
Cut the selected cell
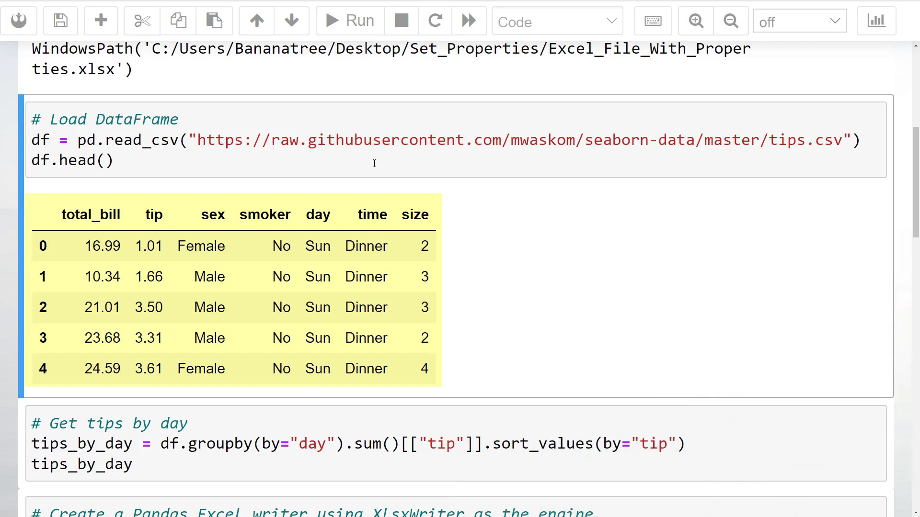[x=142, y=21]
